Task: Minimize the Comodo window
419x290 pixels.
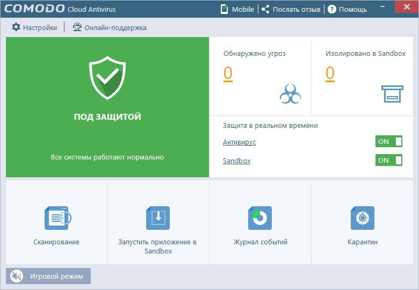Action: 382,6
